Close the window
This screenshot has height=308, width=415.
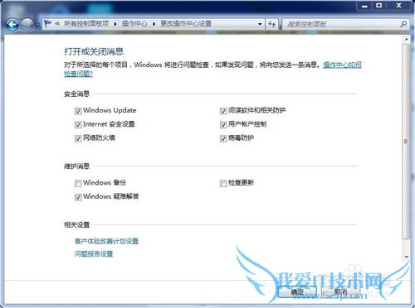pos(398,6)
